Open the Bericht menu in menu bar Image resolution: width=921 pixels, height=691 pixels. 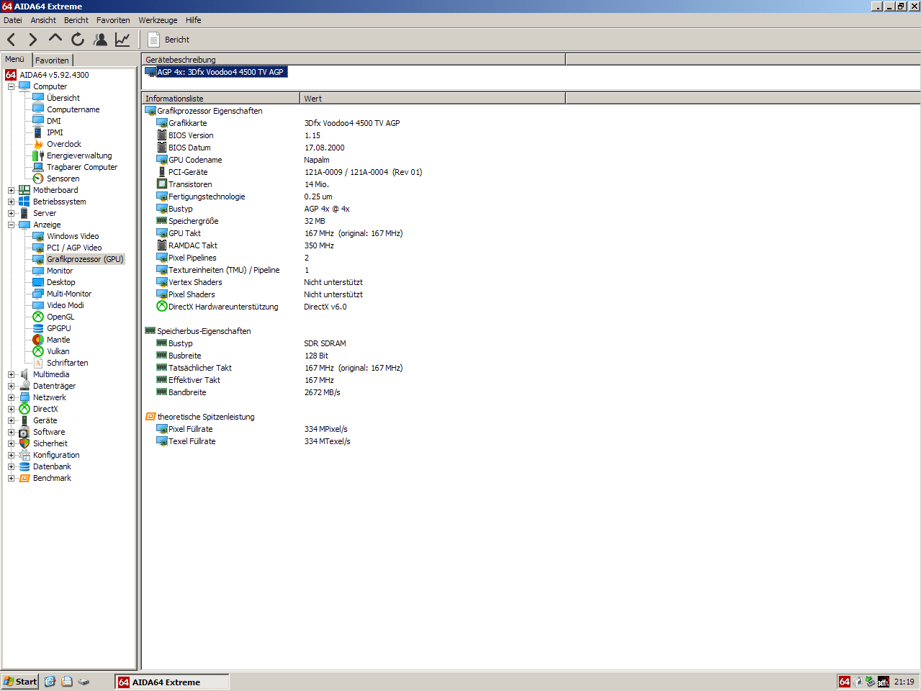tap(76, 20)
